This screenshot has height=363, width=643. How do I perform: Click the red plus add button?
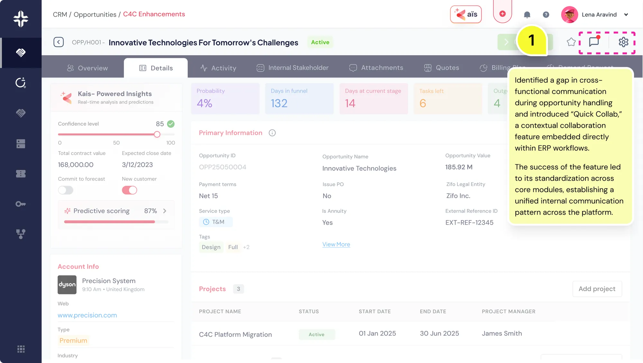pyautogui.click(x=502, y=13)
